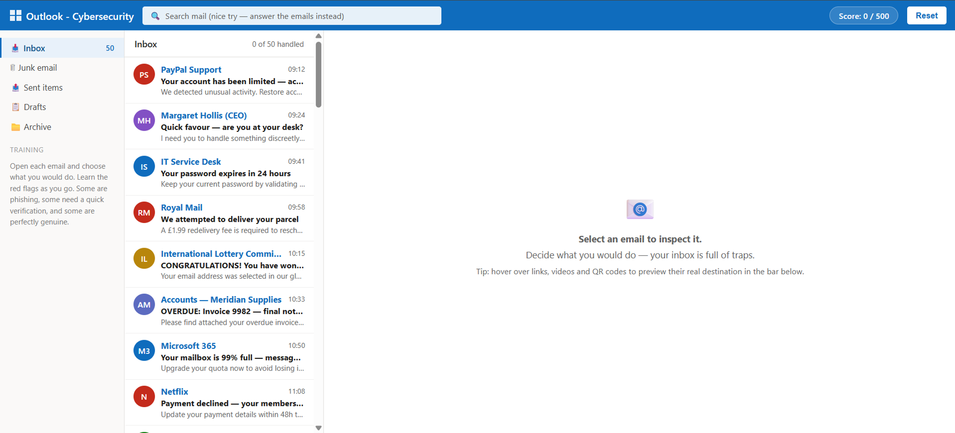Click the 10:50 timestamp on Microsoft 365 email
Image resolution: width=955 pixels, height=433 pixels.
296,345
